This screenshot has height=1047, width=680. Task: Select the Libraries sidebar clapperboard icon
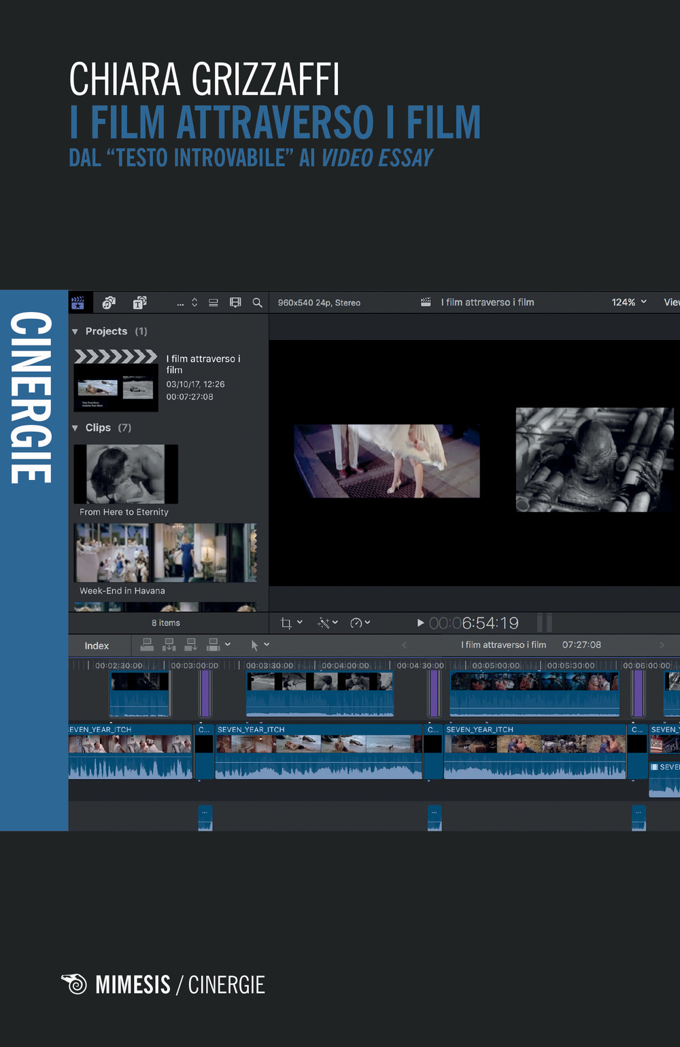pos(79,303)
